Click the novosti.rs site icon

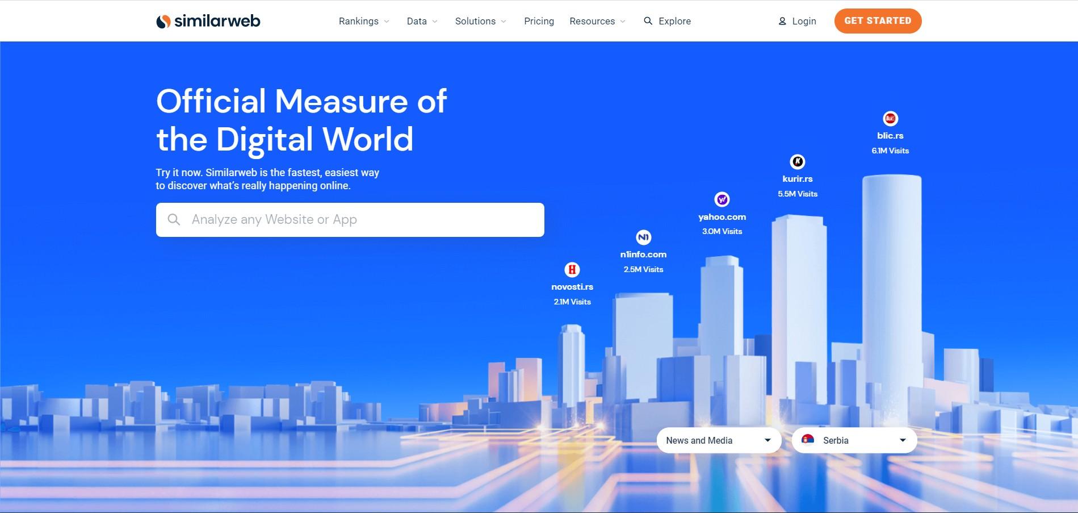click(572, 269)
